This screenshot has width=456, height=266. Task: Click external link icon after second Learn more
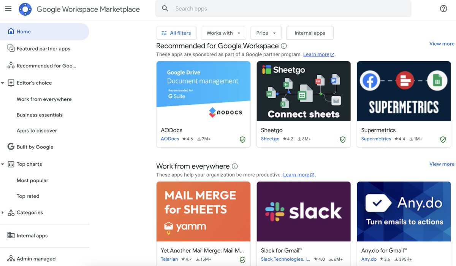(x=312, y=175)
